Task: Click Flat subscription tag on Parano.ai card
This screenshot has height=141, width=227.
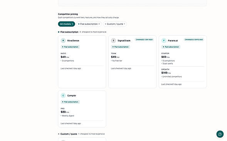Action: (x=171, y=47)
